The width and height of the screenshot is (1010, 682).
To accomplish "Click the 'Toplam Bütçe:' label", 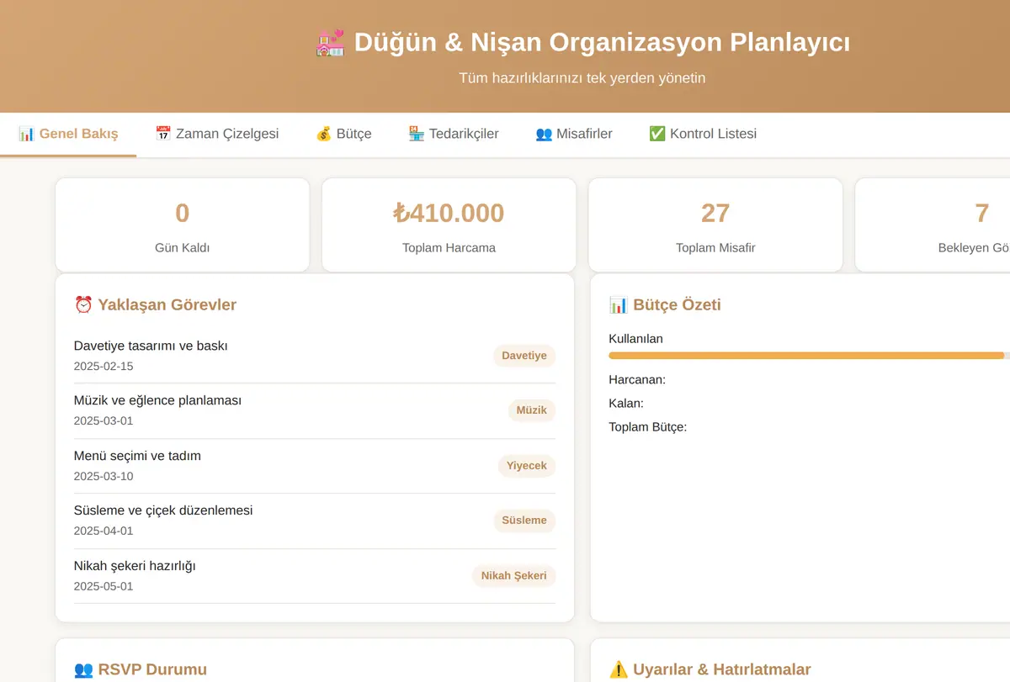I will (x=648, y=426).
